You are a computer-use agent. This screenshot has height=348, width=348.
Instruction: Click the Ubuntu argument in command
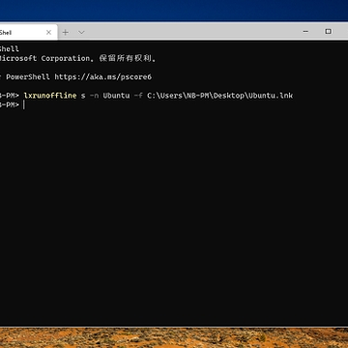coord(116,96)
